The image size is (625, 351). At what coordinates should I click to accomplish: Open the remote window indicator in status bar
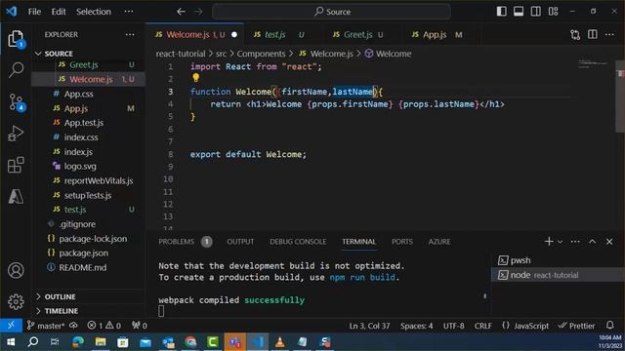click(x=11, y=325)
